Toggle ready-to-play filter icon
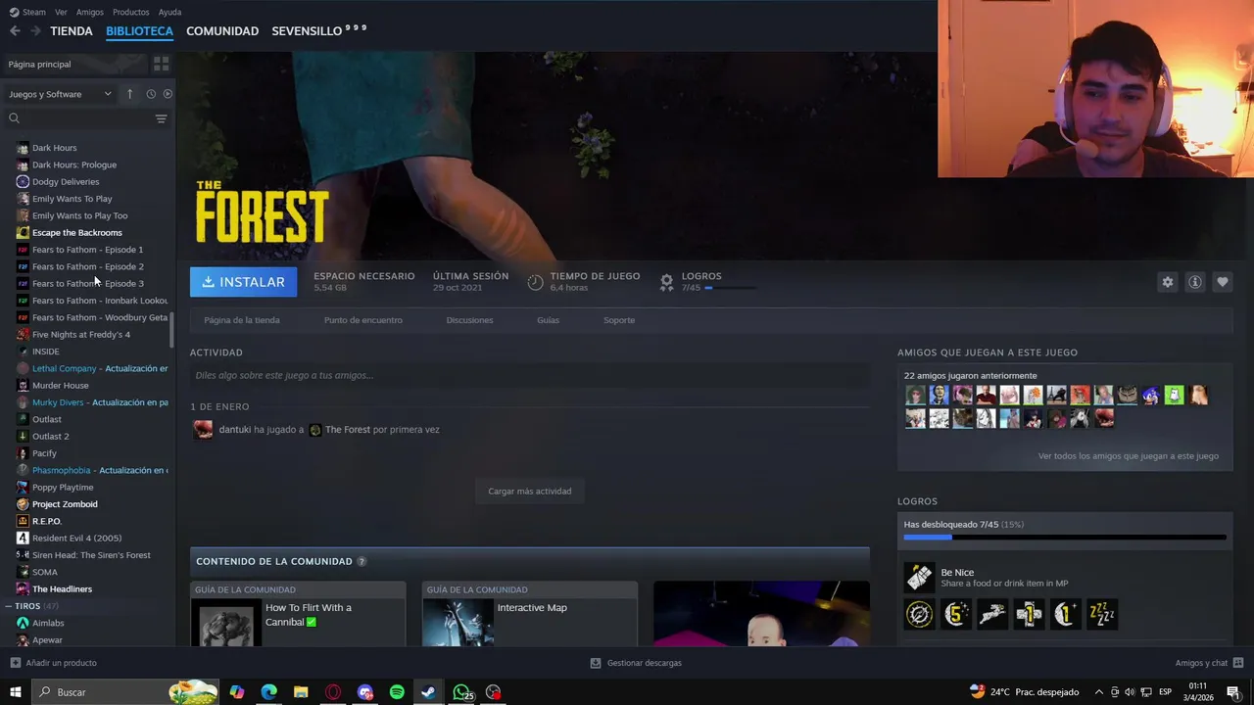The image size is (1254, 705). 168,94
